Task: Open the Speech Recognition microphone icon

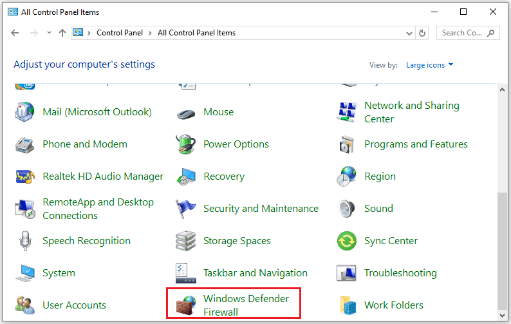Action: click(x=25, y=240)
